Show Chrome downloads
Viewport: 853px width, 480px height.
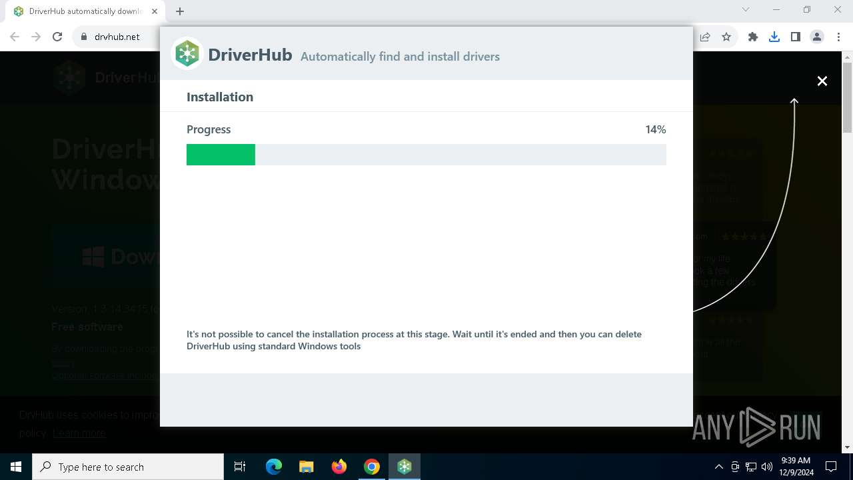pyautogui.click(x=774, y=37)
